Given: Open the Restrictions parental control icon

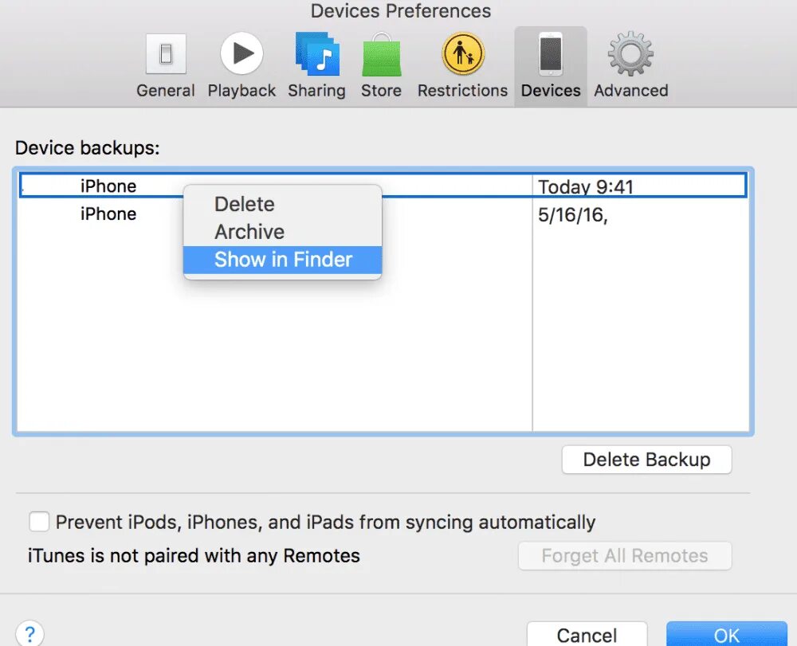Looking at the screenshot, I should pos(462,53).
